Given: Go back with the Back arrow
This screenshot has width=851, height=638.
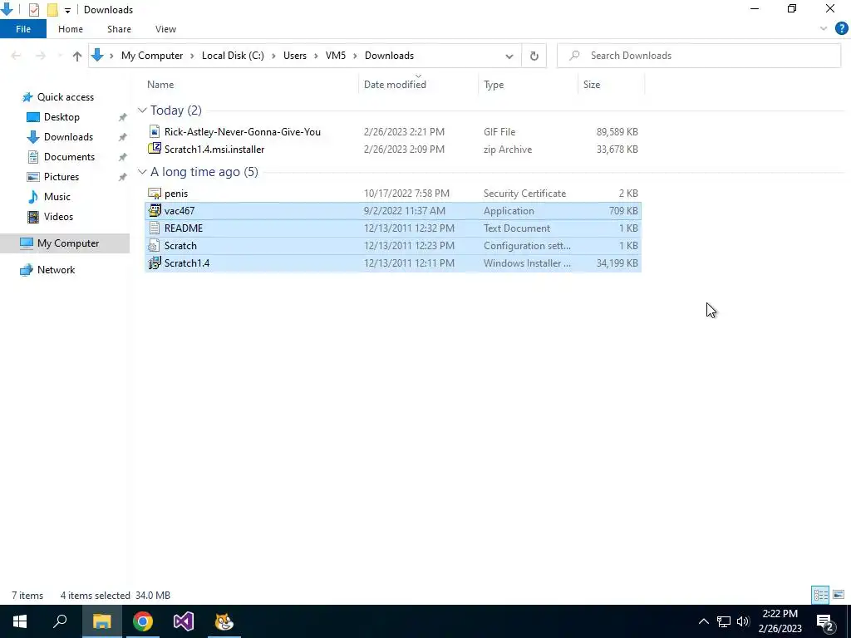Looking at the screenshot, I should pyautogui.click(x=17, y=56).
